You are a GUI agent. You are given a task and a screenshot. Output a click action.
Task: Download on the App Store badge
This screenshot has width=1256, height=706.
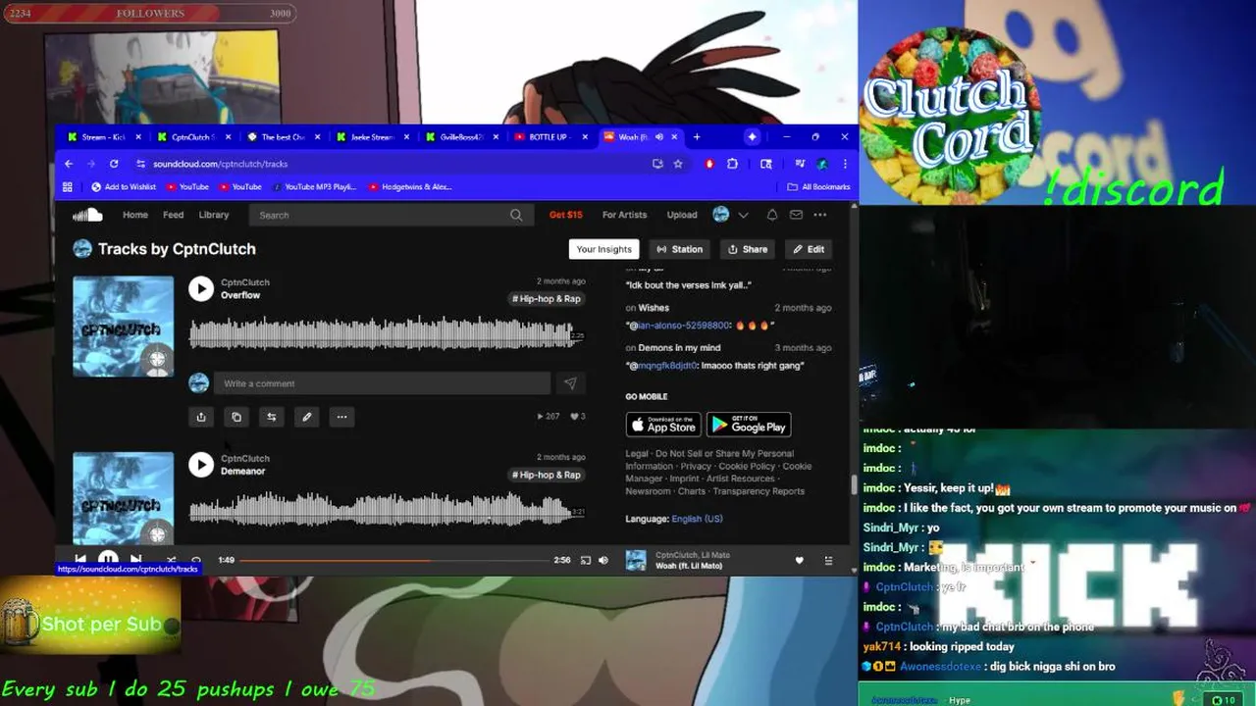tap(663, 425)
